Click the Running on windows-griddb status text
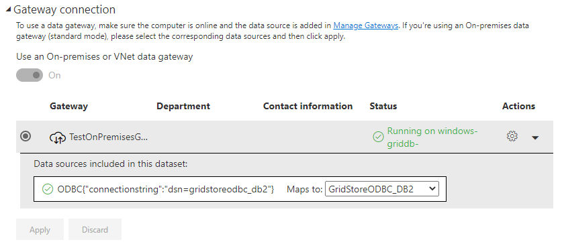Viewport: 562px width, 246px height. [432, 137]
